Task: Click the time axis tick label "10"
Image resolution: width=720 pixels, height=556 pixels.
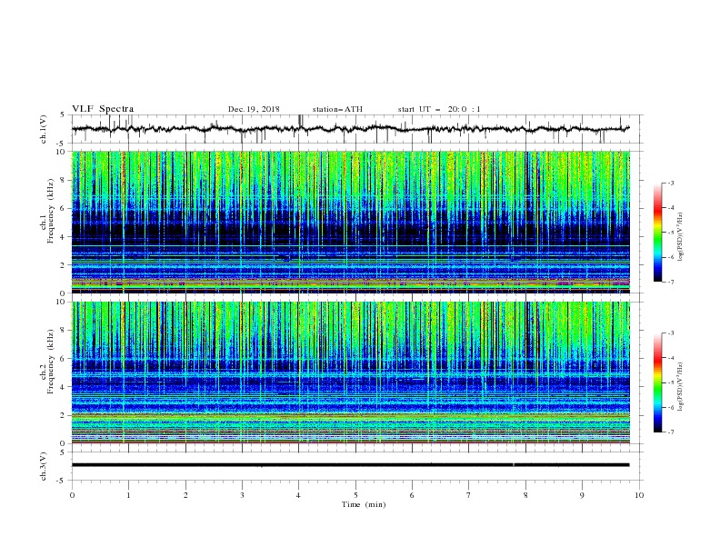Action: pos(639,495)
